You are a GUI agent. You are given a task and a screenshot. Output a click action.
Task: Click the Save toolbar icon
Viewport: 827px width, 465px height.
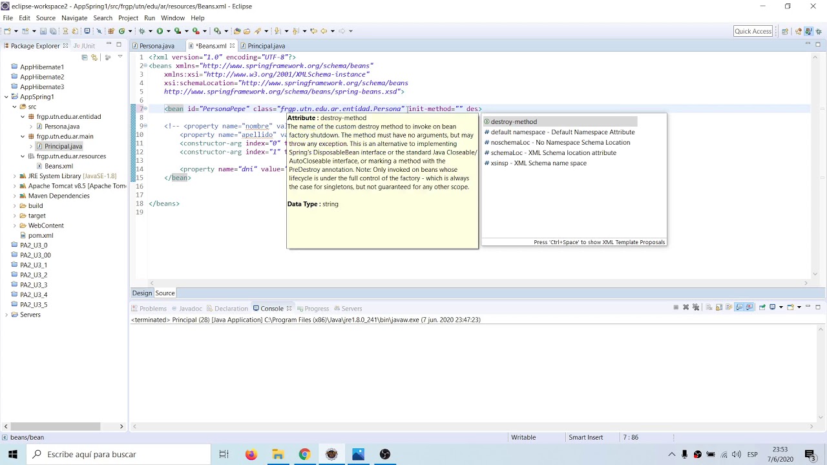tap(43, 31)
